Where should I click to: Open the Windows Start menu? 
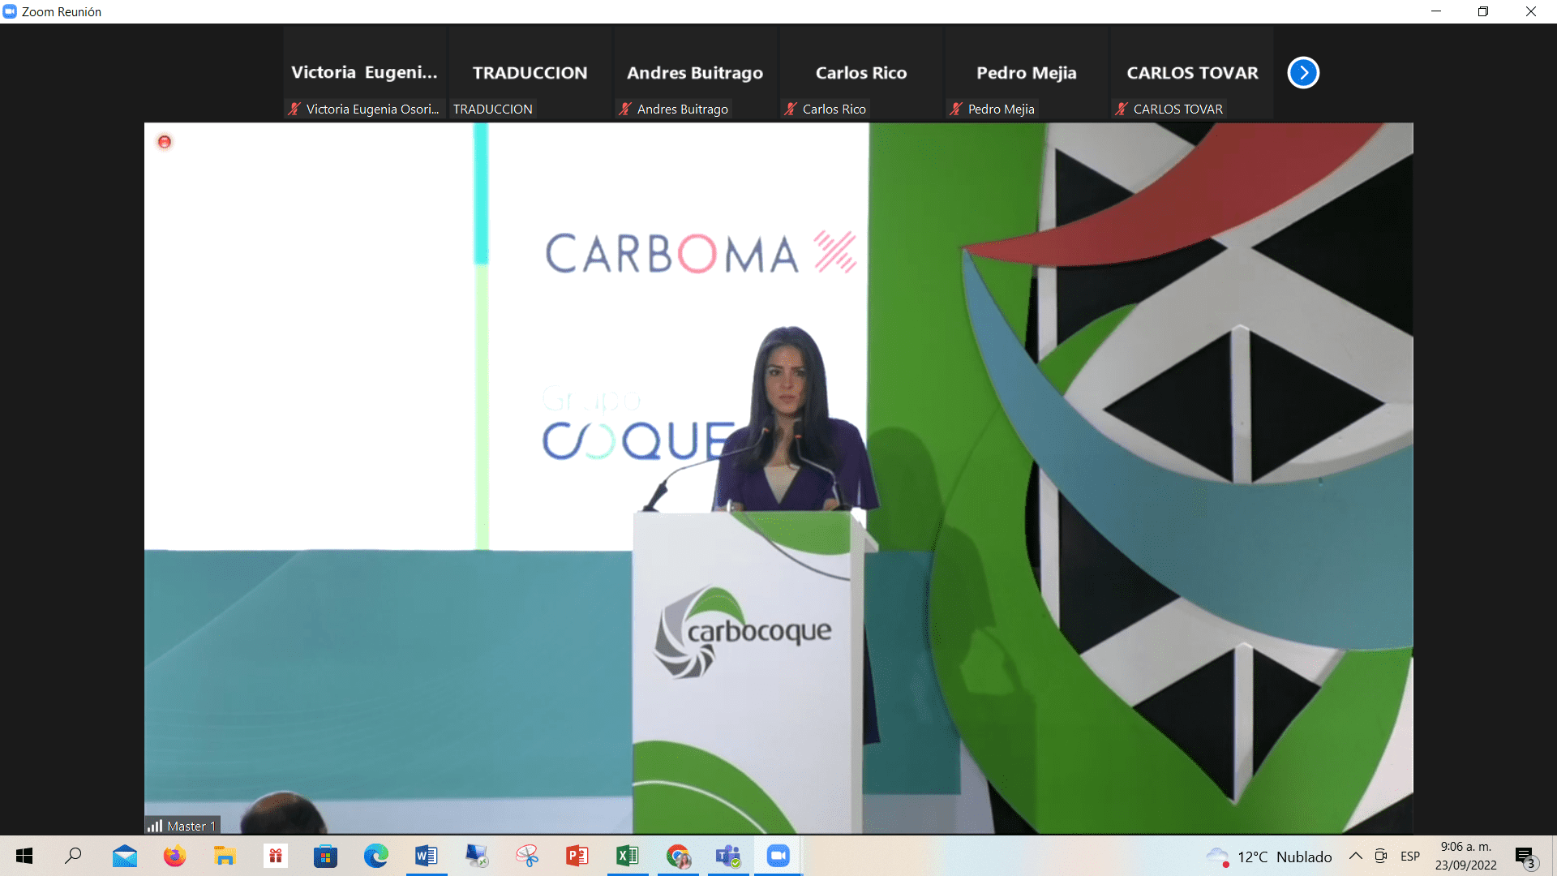[x=24, y=856]
